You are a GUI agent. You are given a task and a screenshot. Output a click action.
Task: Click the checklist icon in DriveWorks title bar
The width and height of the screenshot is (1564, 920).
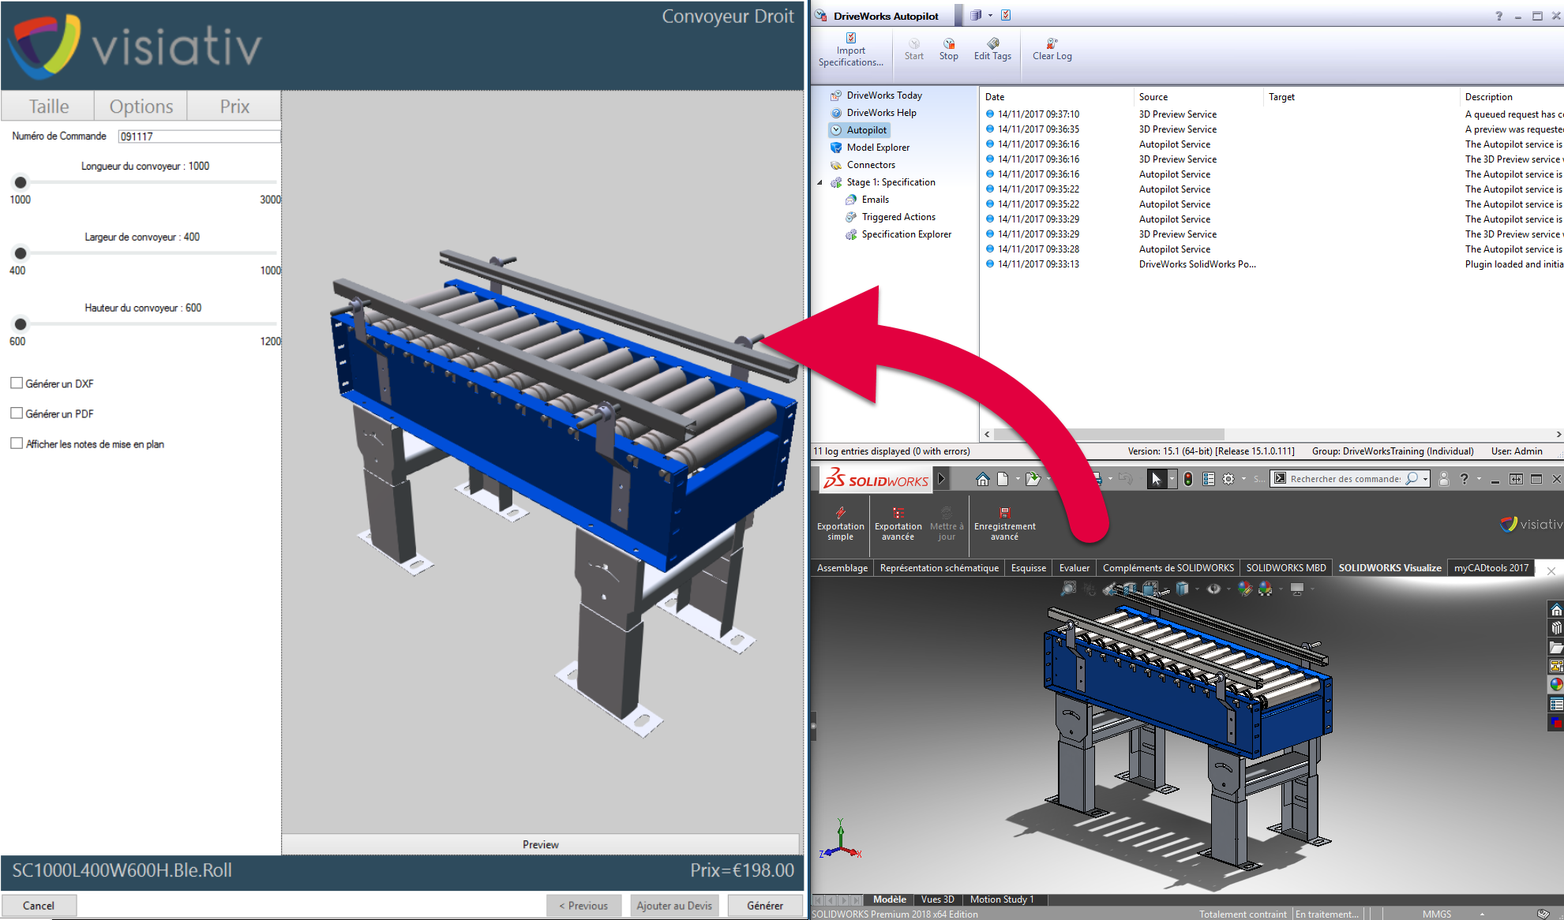(1006, 15)
